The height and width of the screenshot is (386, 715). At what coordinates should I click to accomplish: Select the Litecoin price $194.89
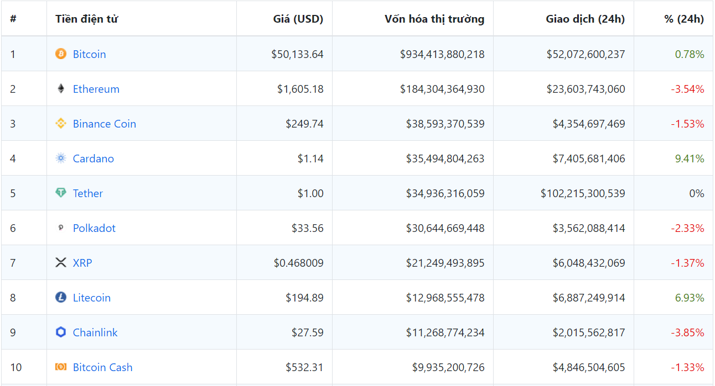[304, 298]
